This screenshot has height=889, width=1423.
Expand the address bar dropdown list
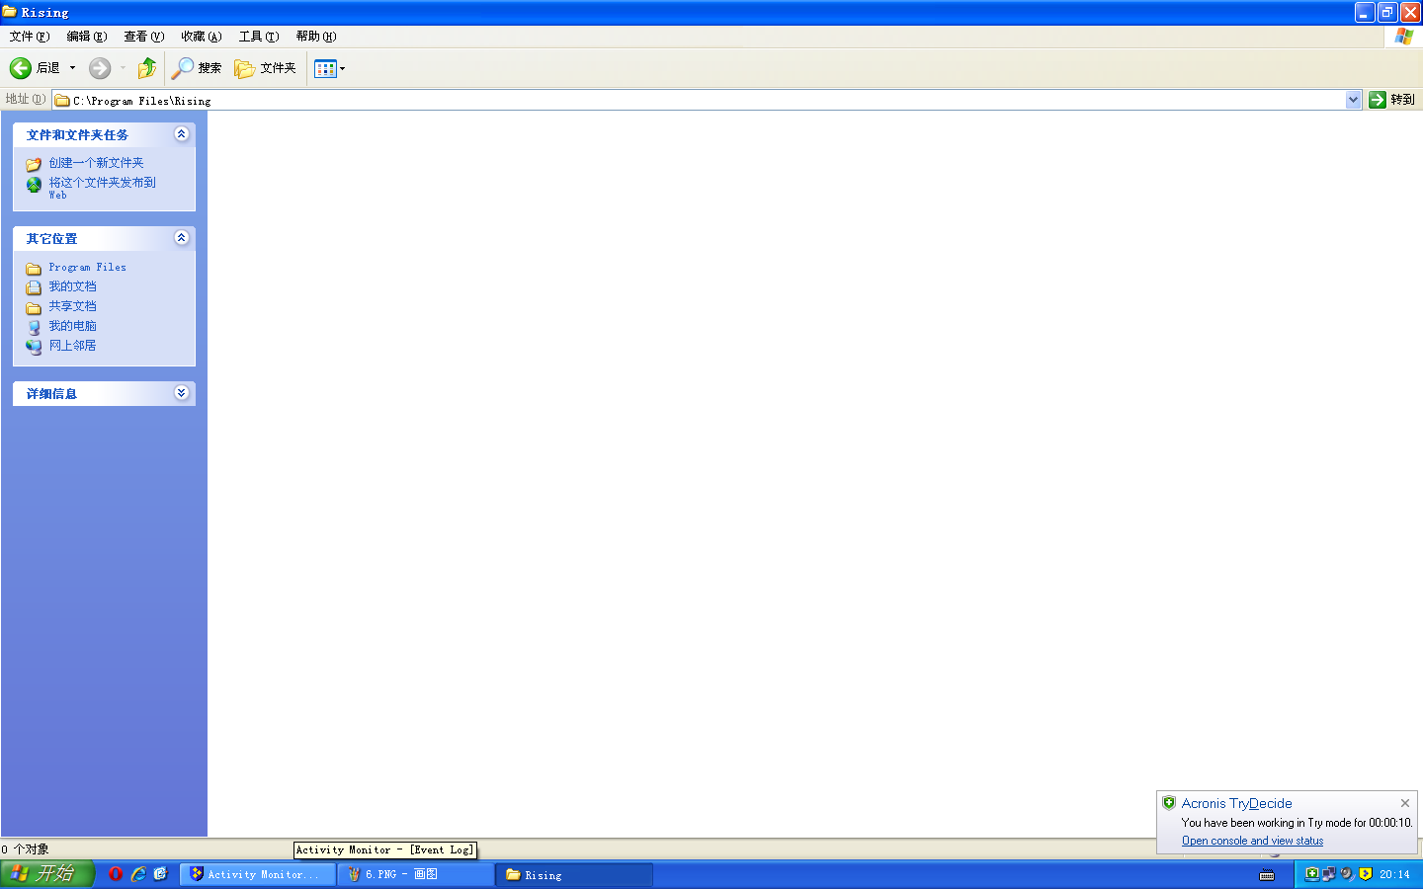click(1354, 100)
